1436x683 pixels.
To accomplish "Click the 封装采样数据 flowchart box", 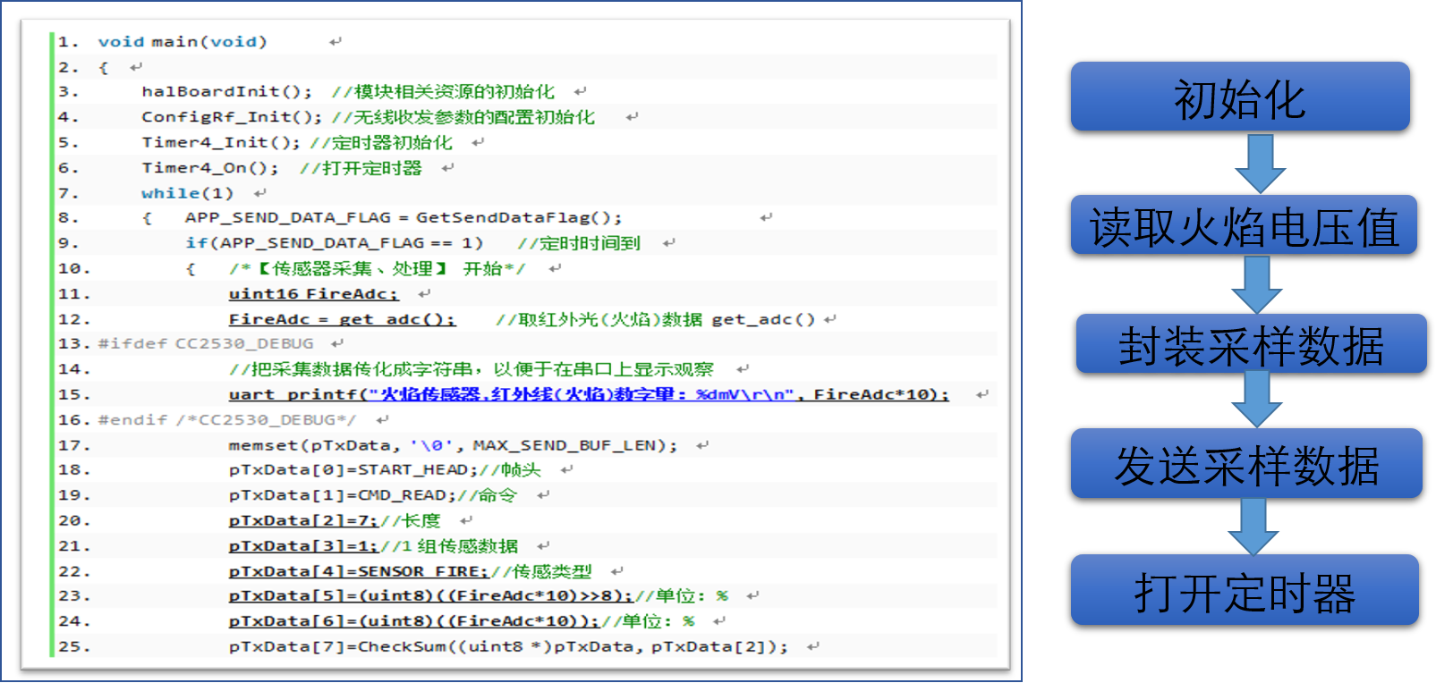I will point(1251,344).
